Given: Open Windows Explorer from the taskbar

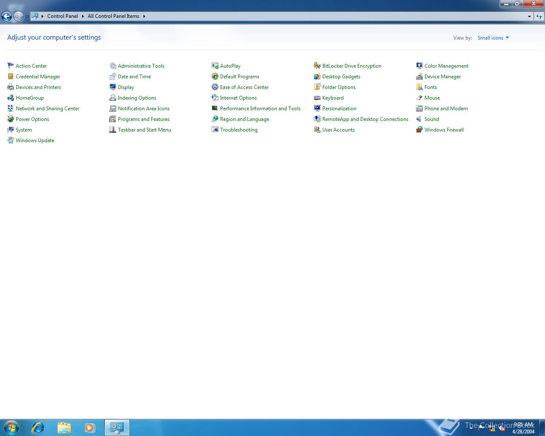Looking at the screenshot, I should [x=64, y=427].
